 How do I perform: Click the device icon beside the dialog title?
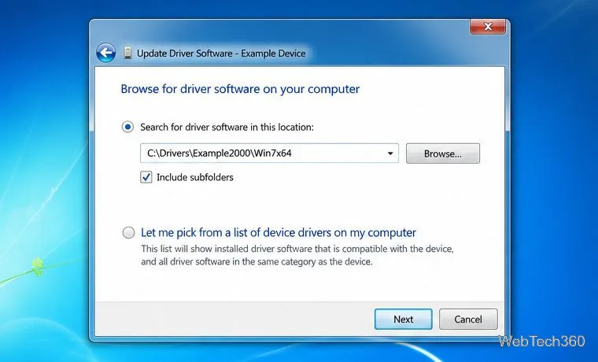click(x=127, y=53)
